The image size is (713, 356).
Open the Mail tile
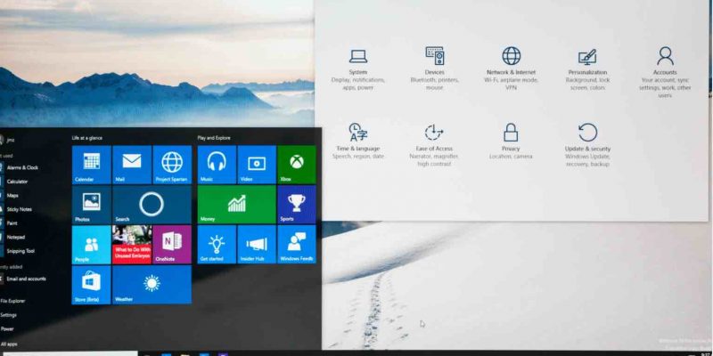pos(132,165)
